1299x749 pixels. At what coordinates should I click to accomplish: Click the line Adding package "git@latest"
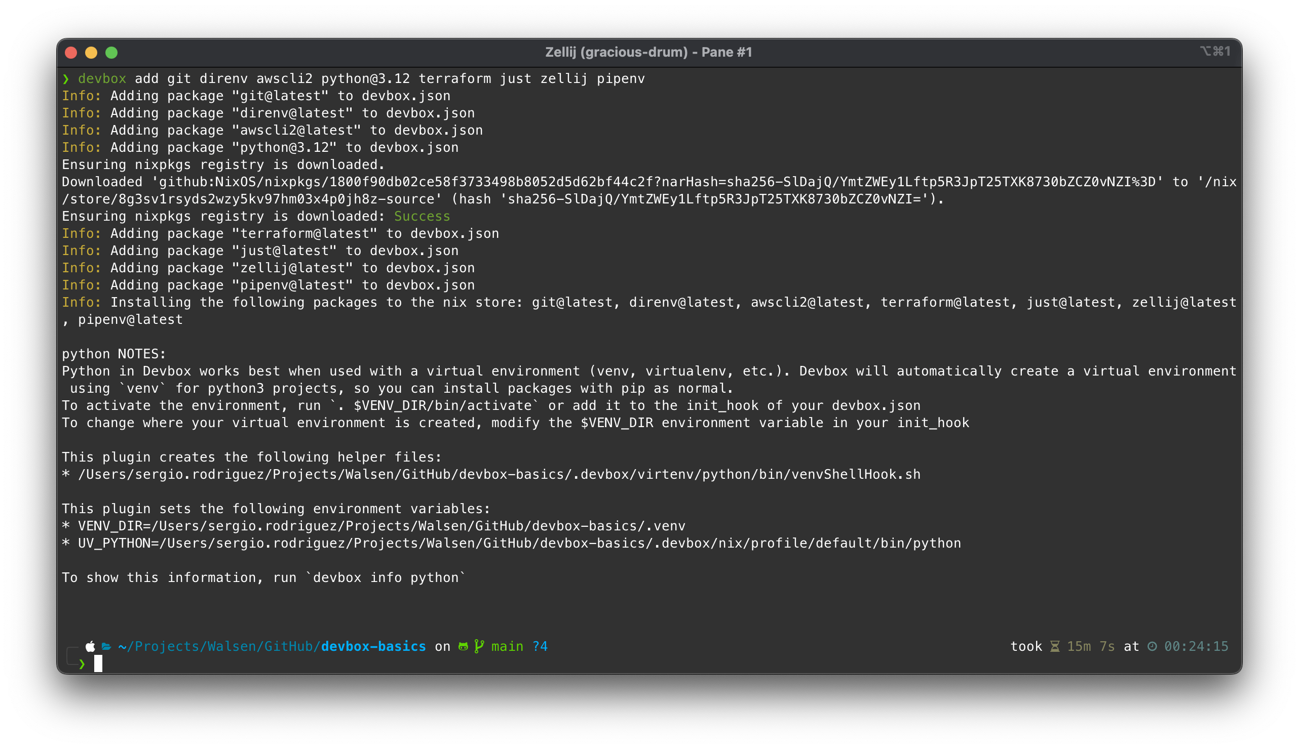pos(256,96)
